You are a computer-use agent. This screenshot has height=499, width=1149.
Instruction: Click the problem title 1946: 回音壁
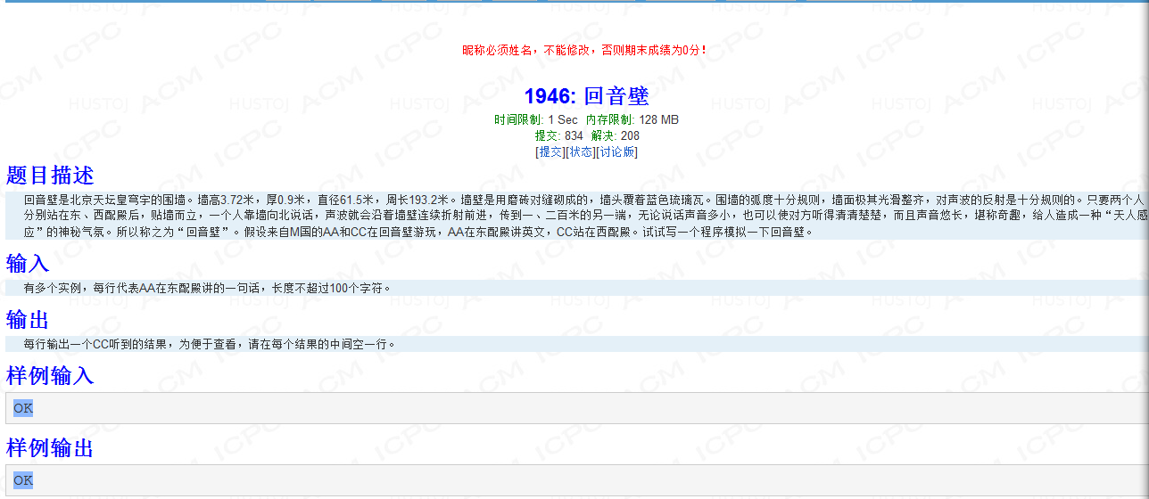[586, 96]
